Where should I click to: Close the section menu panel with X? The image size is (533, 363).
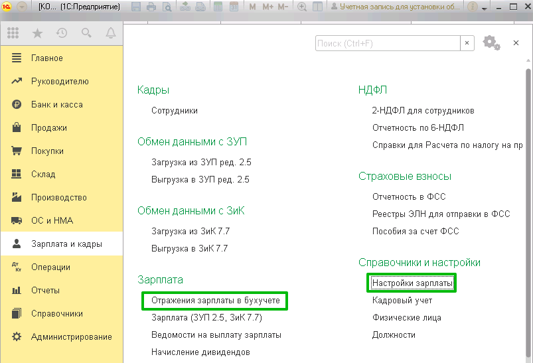click(x=516, y=43)
